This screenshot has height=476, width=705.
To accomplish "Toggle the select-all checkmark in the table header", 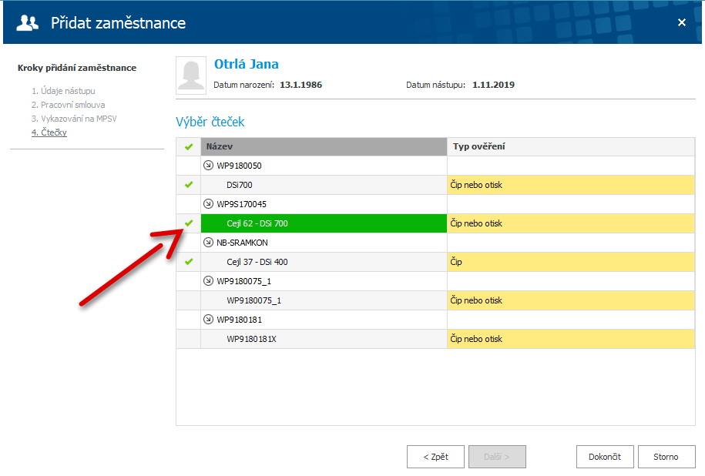I will [x=189, y=146].
